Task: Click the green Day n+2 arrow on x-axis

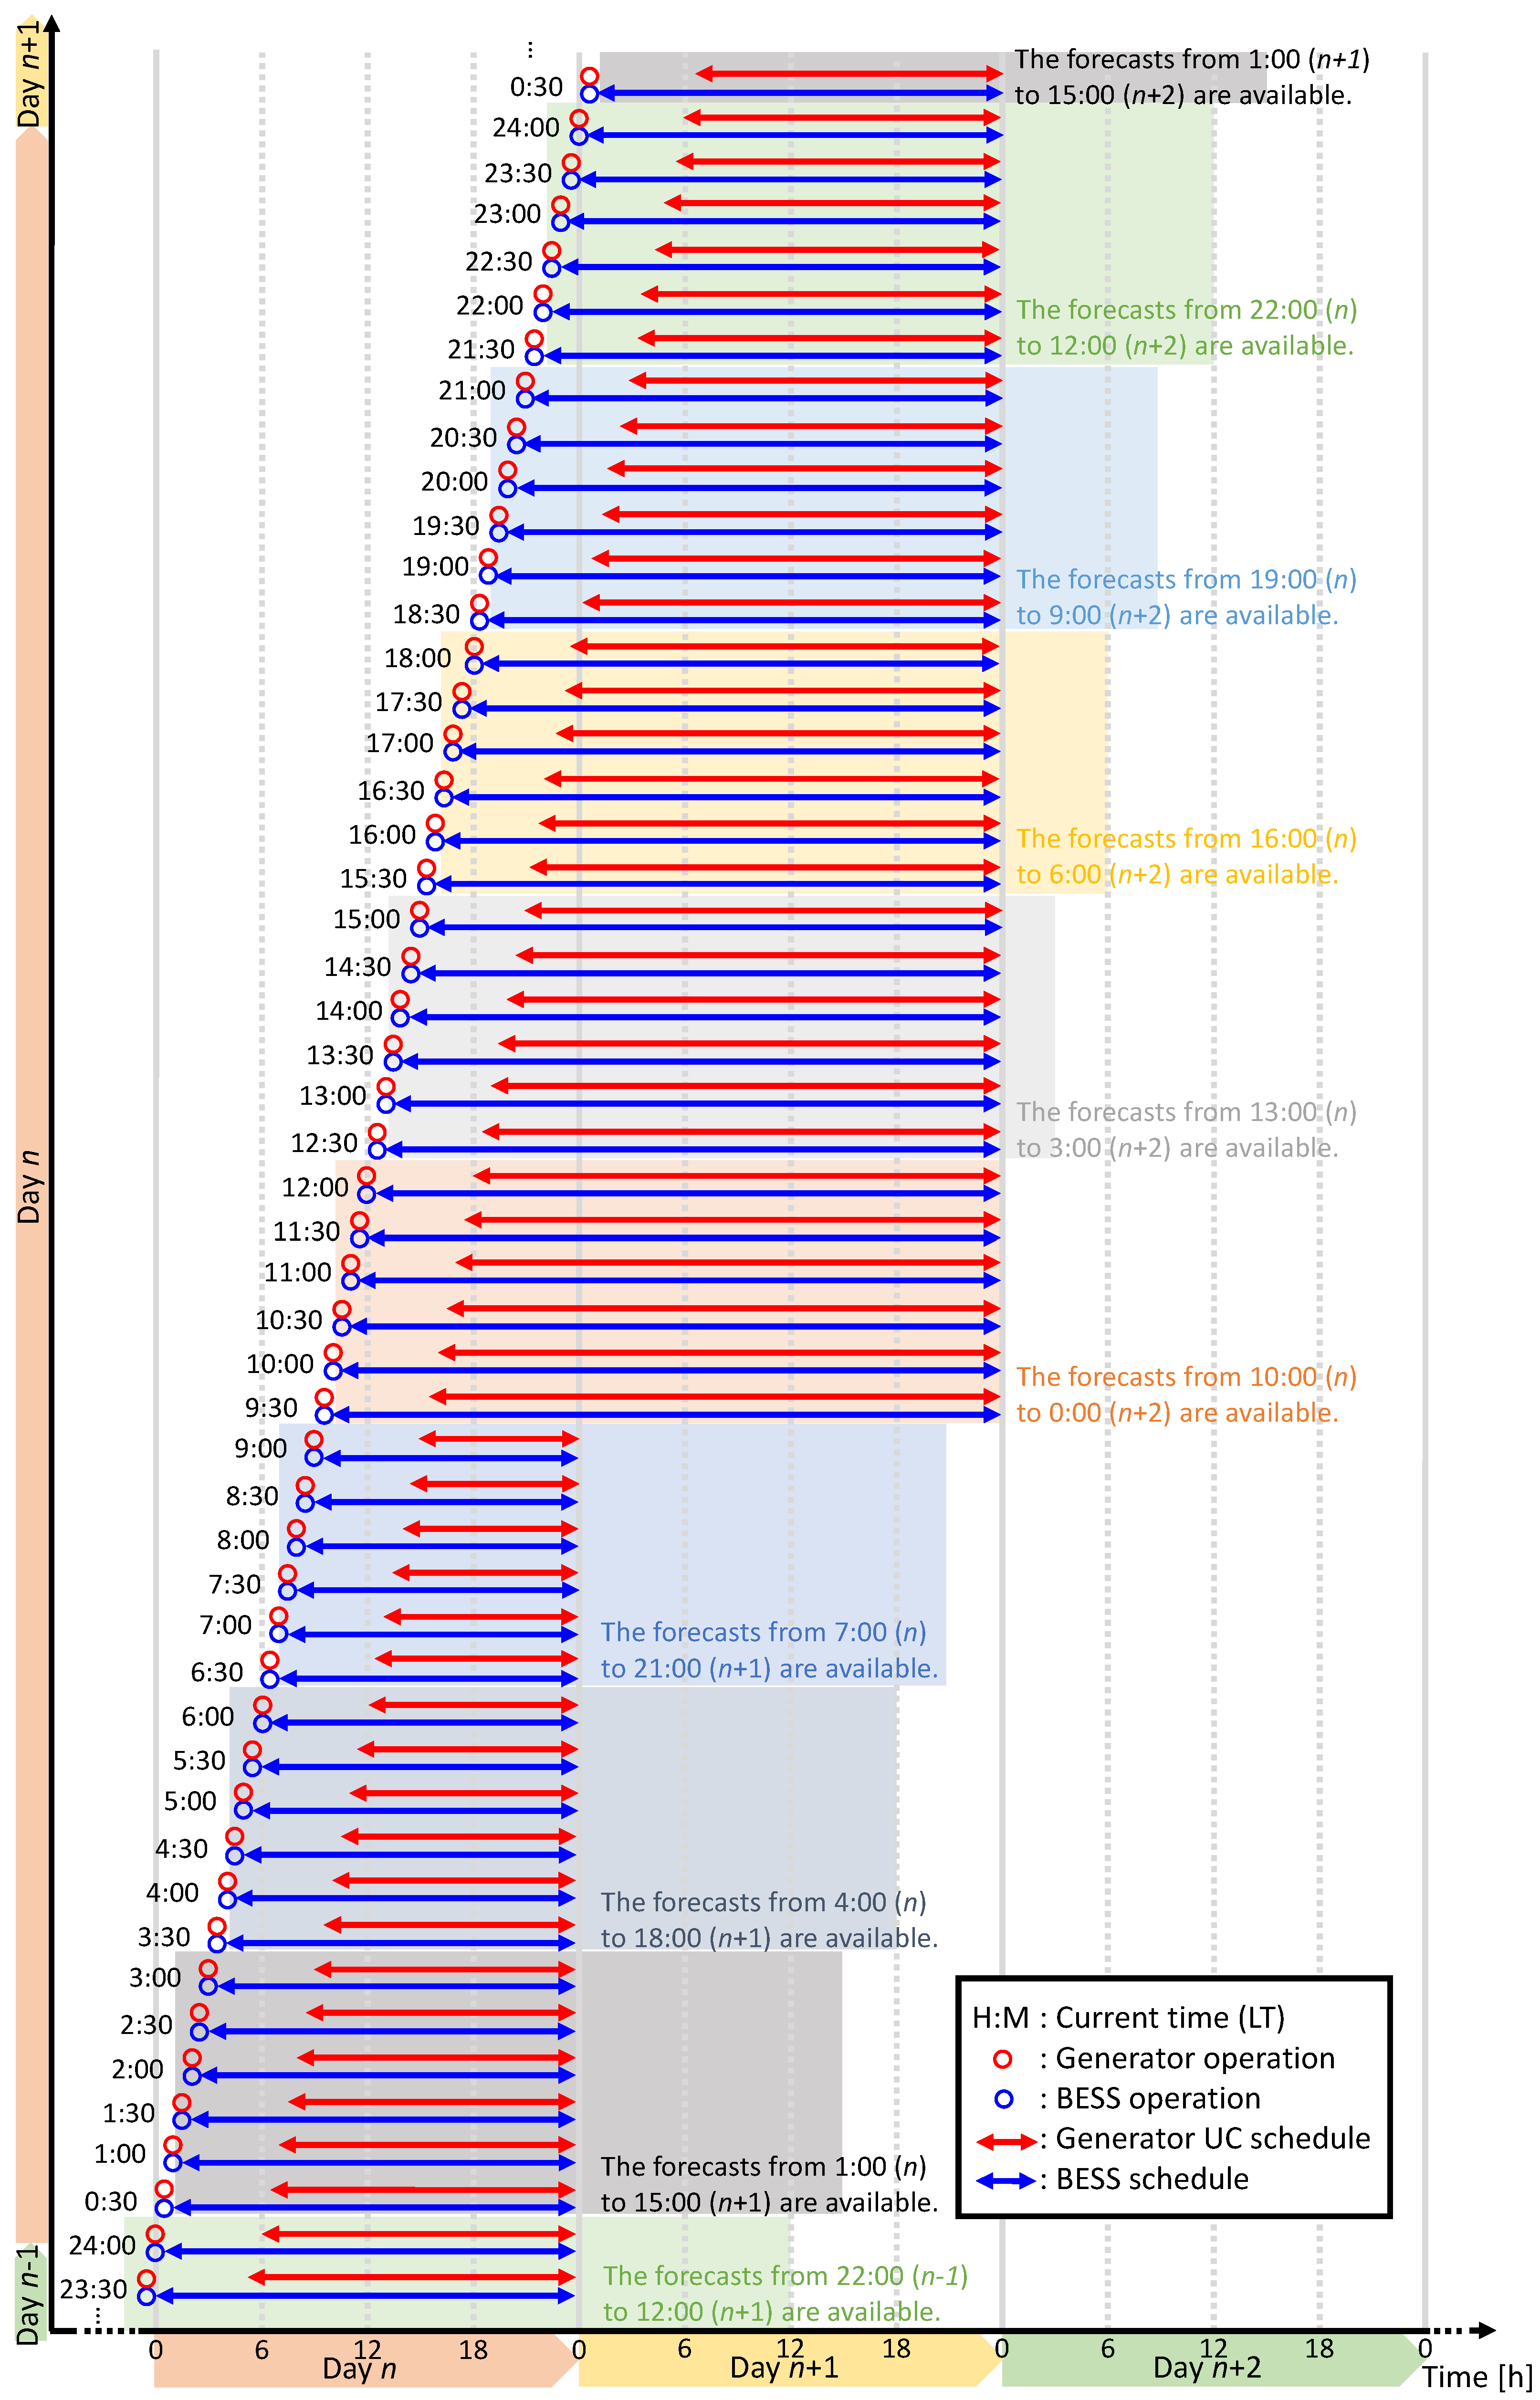Action: (x=1207, y=2367)
